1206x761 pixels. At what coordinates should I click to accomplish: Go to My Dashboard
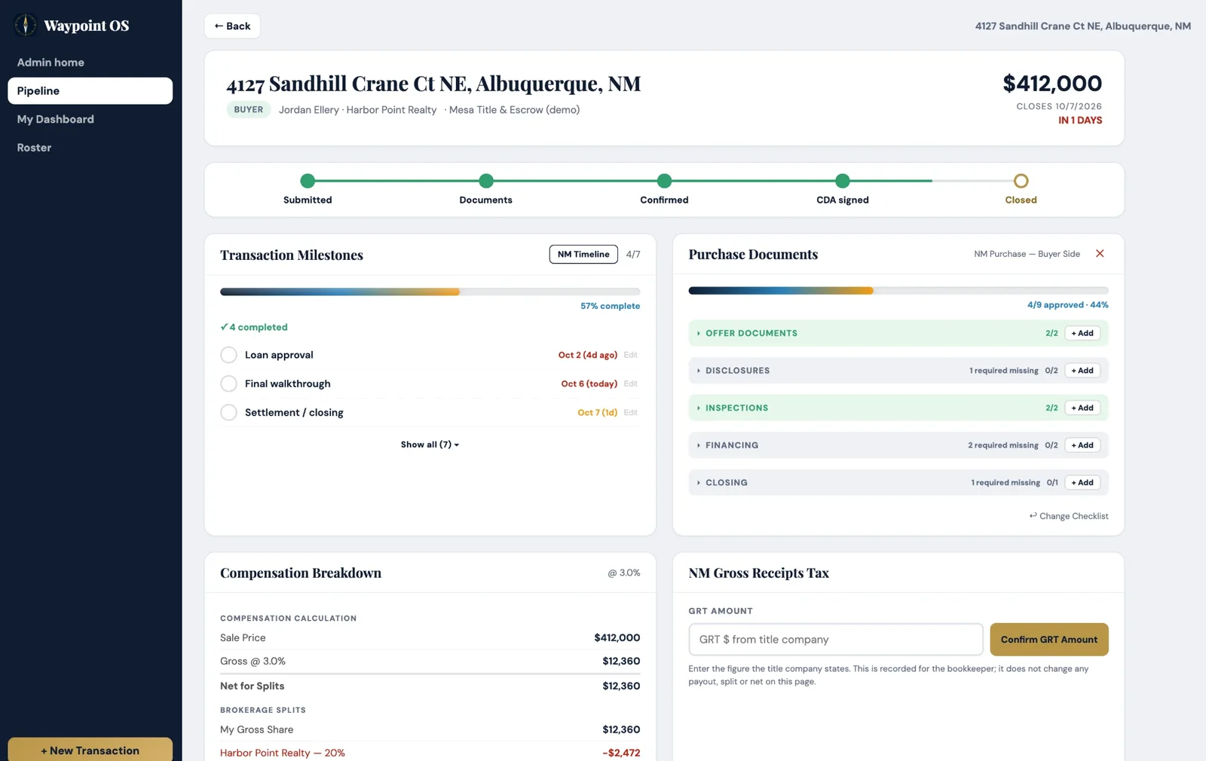tap(90, 119)
